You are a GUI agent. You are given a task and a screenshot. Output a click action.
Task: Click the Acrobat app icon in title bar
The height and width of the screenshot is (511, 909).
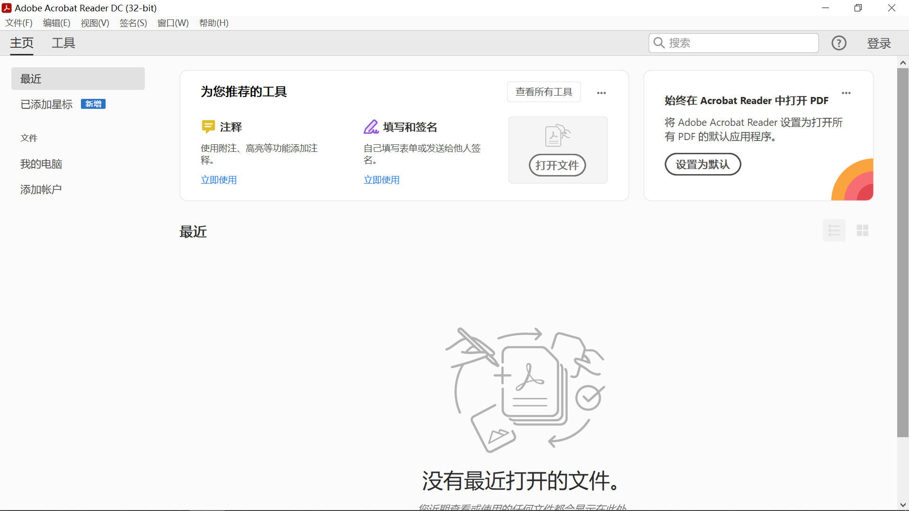[7, 8]
